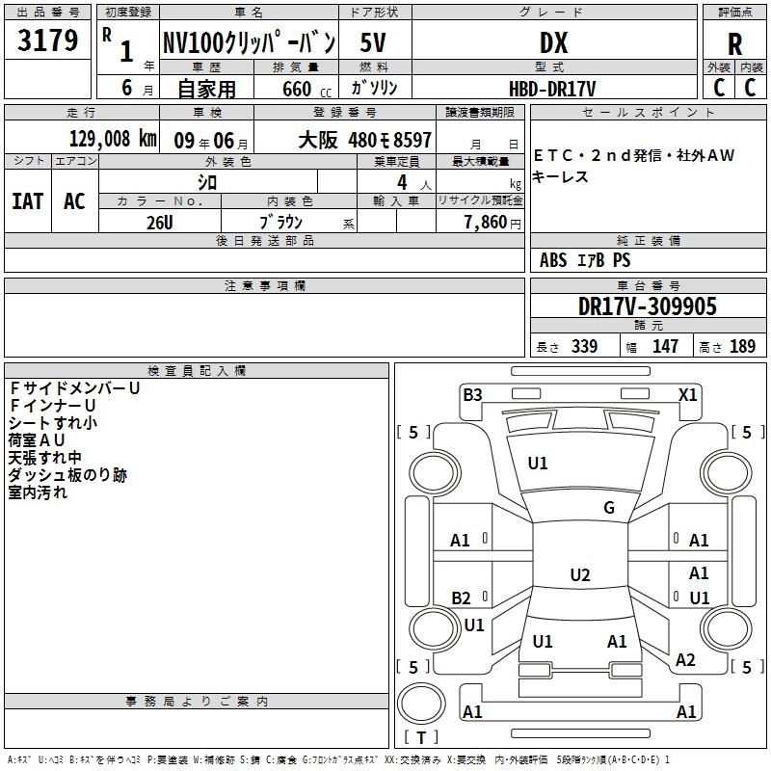Select the B2 damage marker

click(462, 598)
